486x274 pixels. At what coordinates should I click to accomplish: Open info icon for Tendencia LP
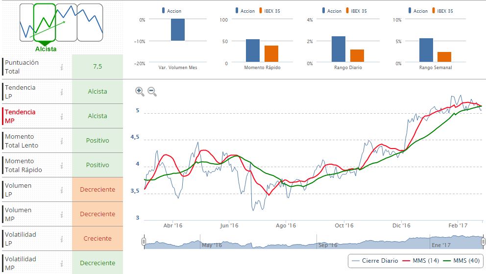62,92
